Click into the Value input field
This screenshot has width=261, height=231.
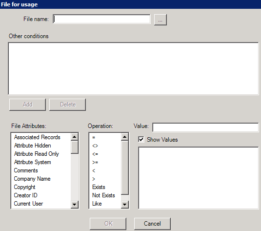pyautogui.click(x=205, y=127)
